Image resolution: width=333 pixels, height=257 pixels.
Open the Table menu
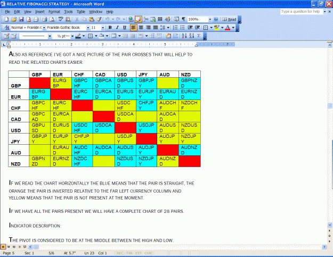[81, 12]
